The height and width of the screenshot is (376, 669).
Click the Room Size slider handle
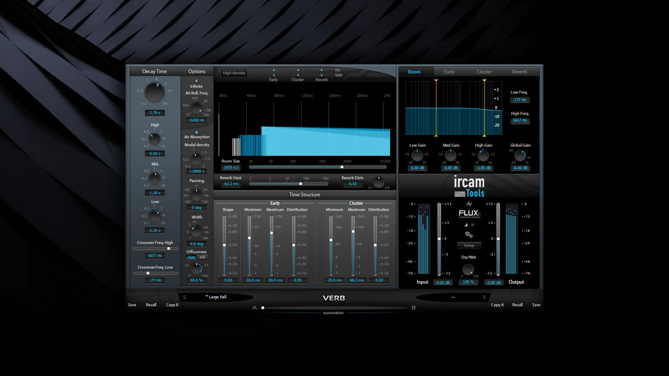342,167
